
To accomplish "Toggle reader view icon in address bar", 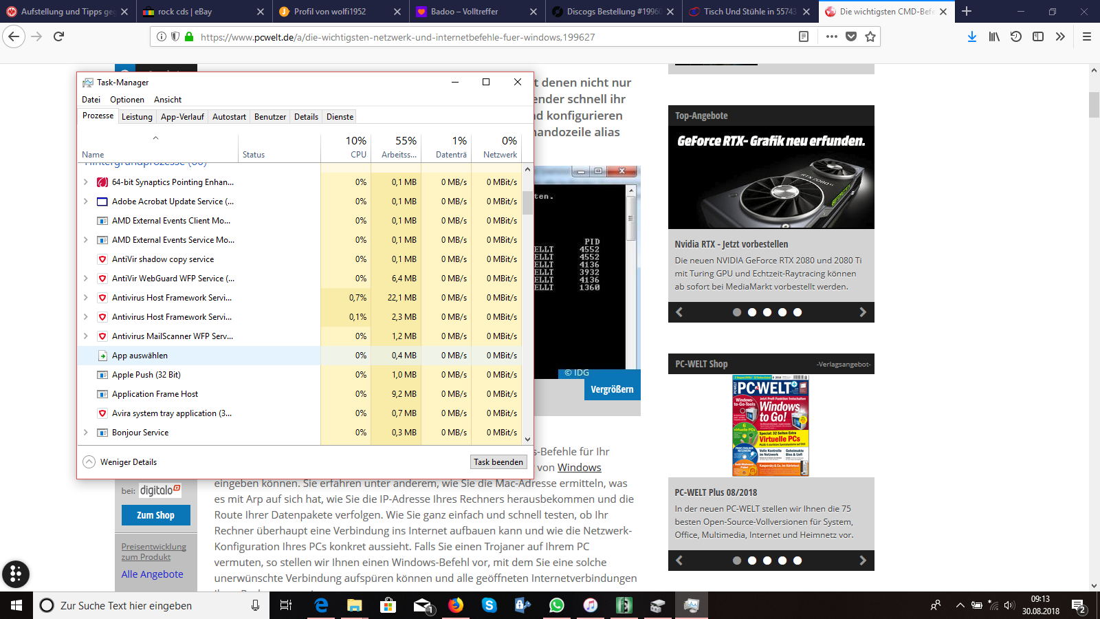I will (x=804, y=36).
